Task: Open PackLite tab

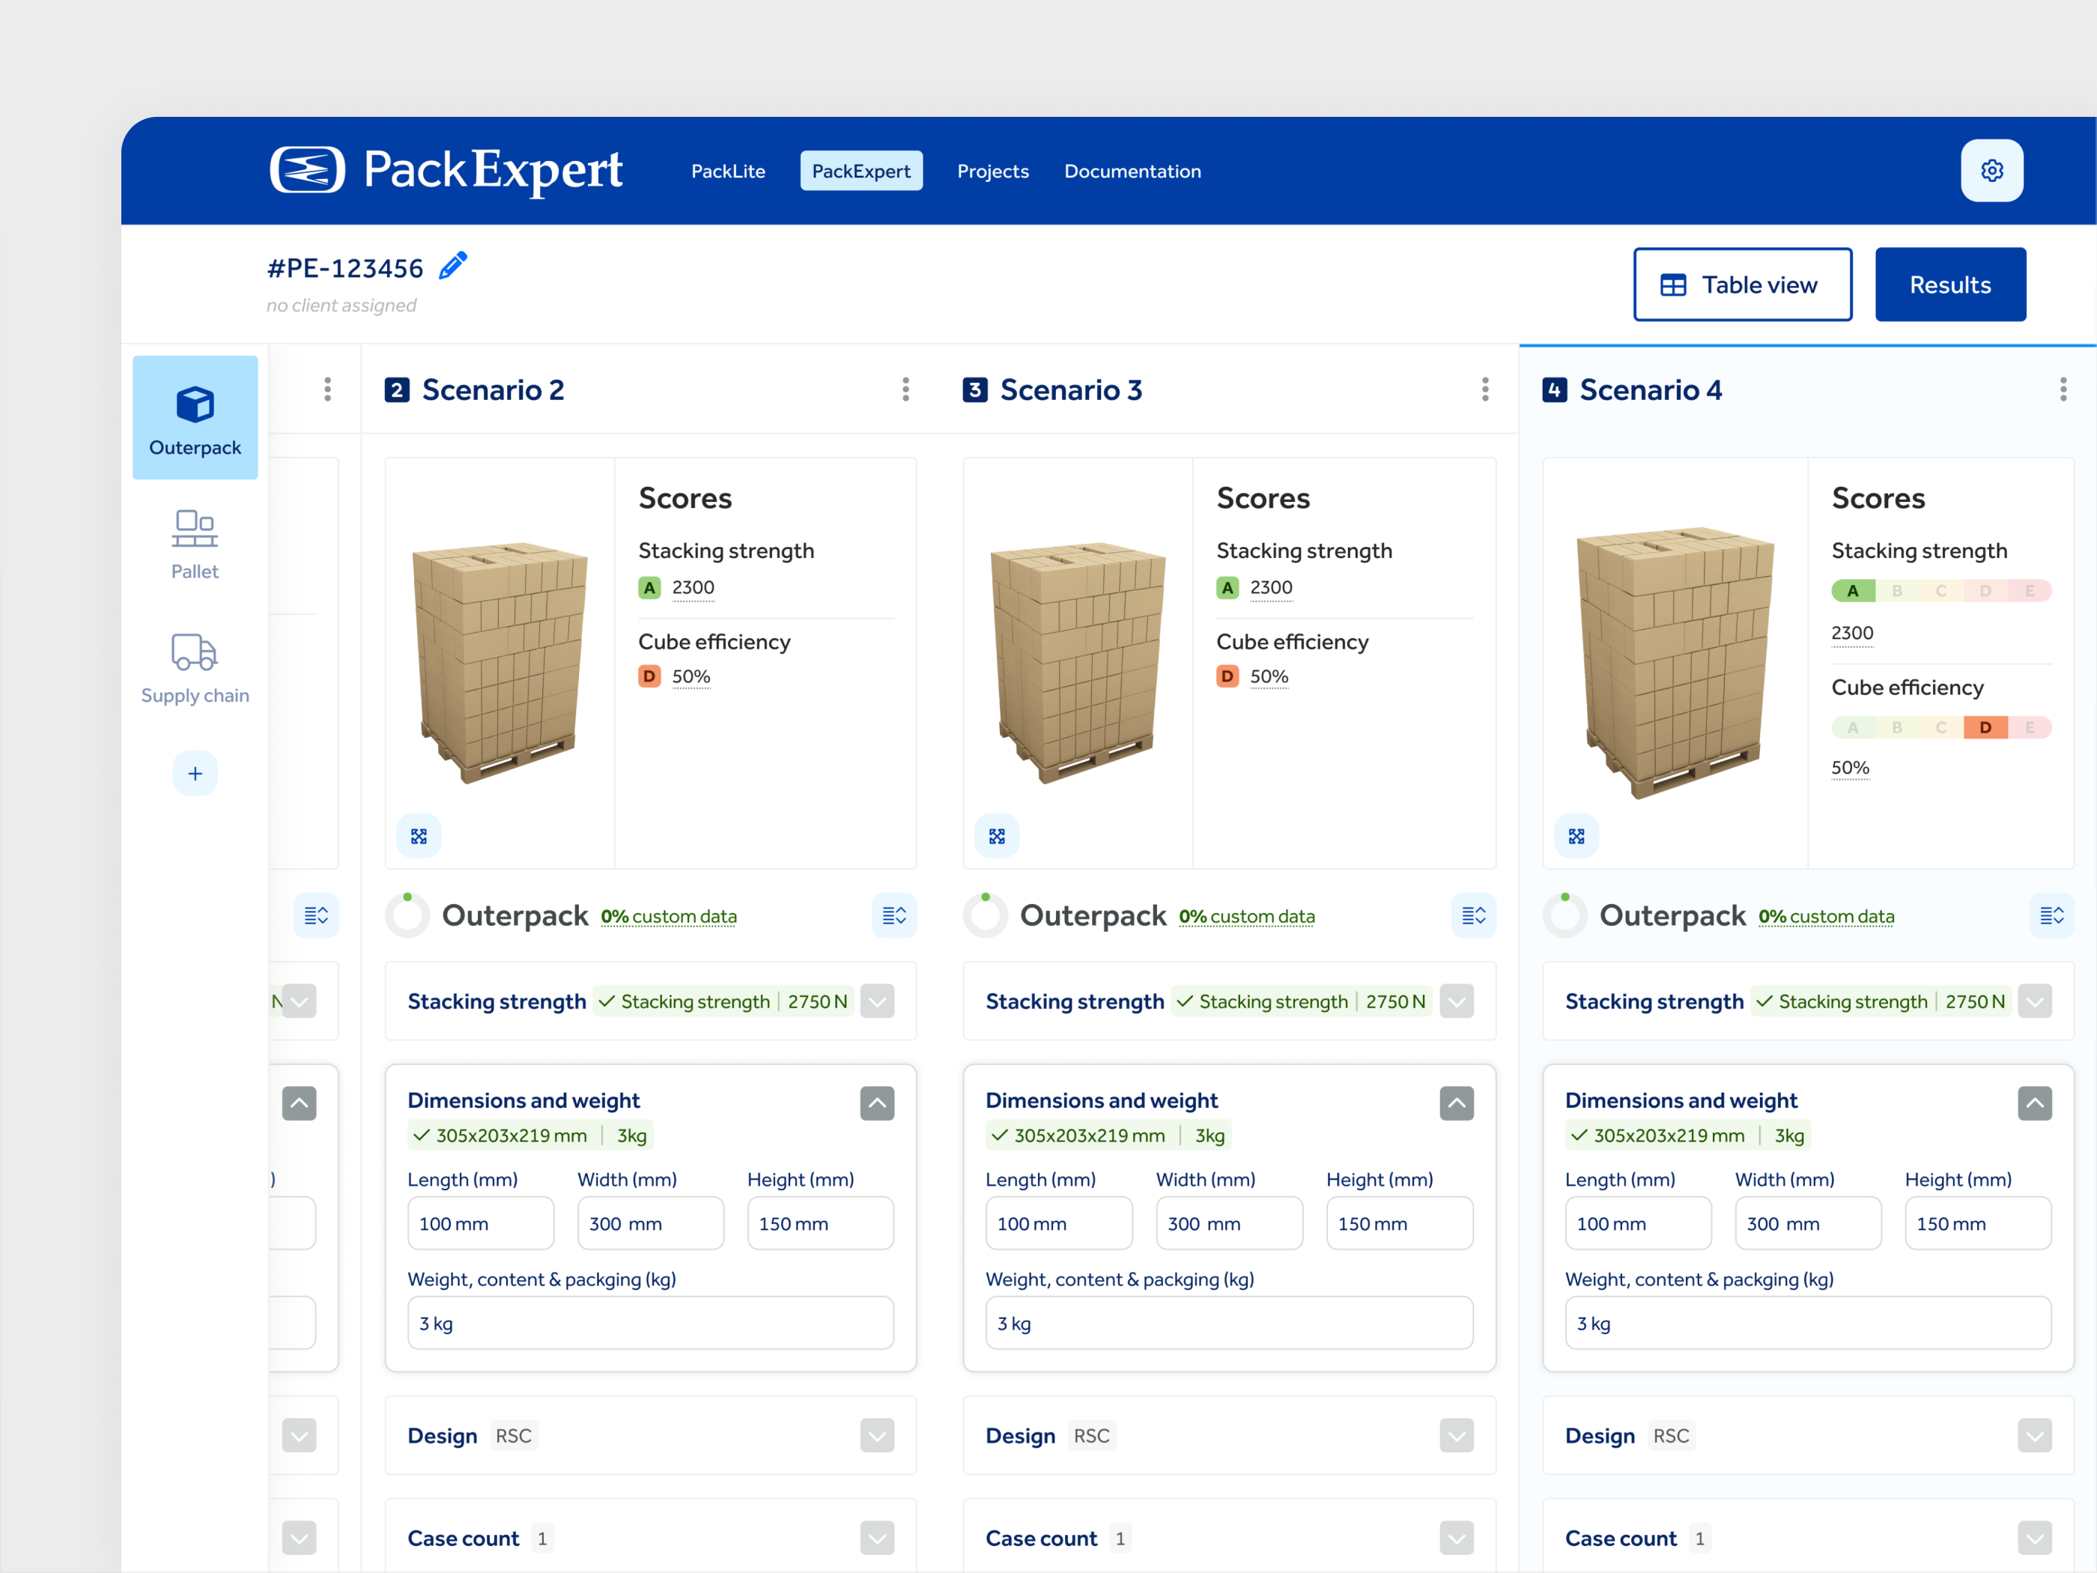Action: coord(728,172)
